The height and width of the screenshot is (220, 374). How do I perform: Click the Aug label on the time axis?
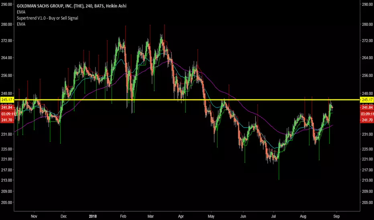coord(303,216)
